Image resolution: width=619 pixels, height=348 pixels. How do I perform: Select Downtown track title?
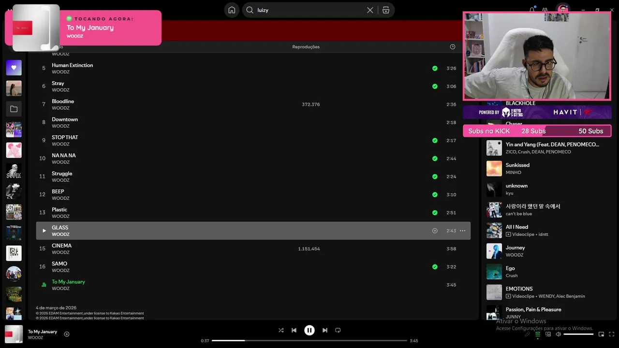[x=65, y=119]
